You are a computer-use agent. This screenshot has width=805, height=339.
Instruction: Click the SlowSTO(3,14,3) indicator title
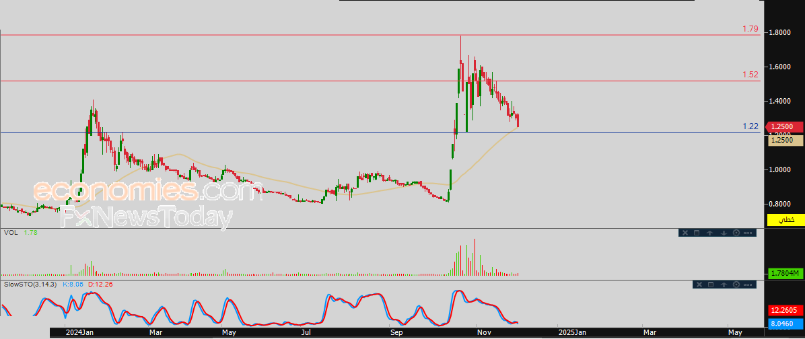[32, 284]
